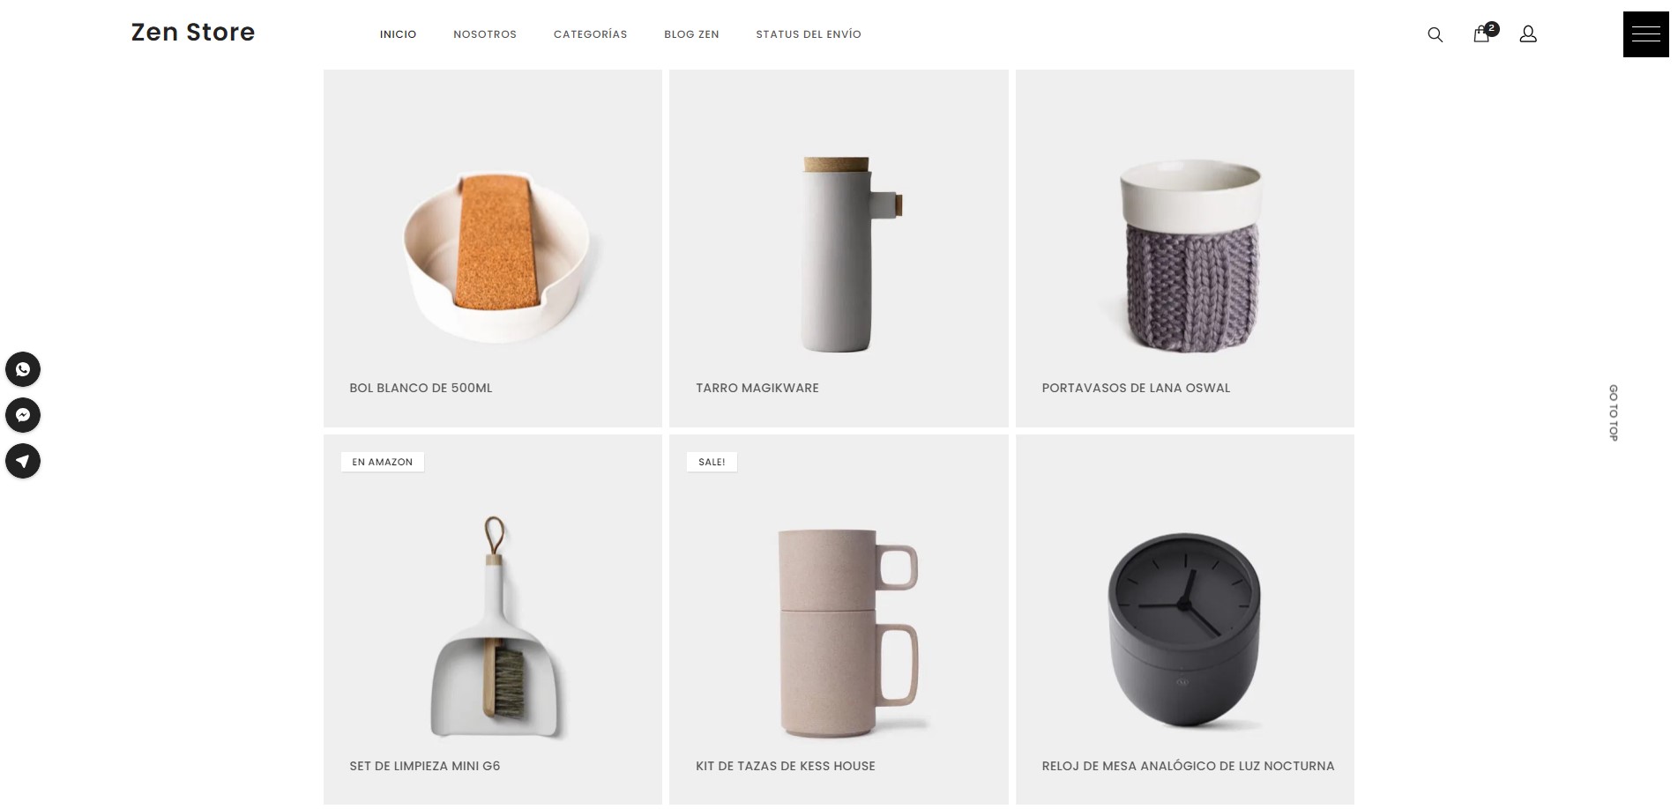Open Messenger chat floating icon
The width and height of the screenshot is (1678, 809).
(23, 415)
